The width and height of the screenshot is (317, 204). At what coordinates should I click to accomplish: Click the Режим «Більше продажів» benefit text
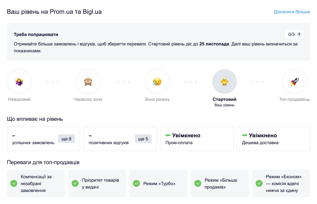(221, 183)
